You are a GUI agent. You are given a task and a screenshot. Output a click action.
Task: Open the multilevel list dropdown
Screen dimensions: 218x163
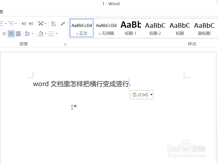tap(16, 24)
